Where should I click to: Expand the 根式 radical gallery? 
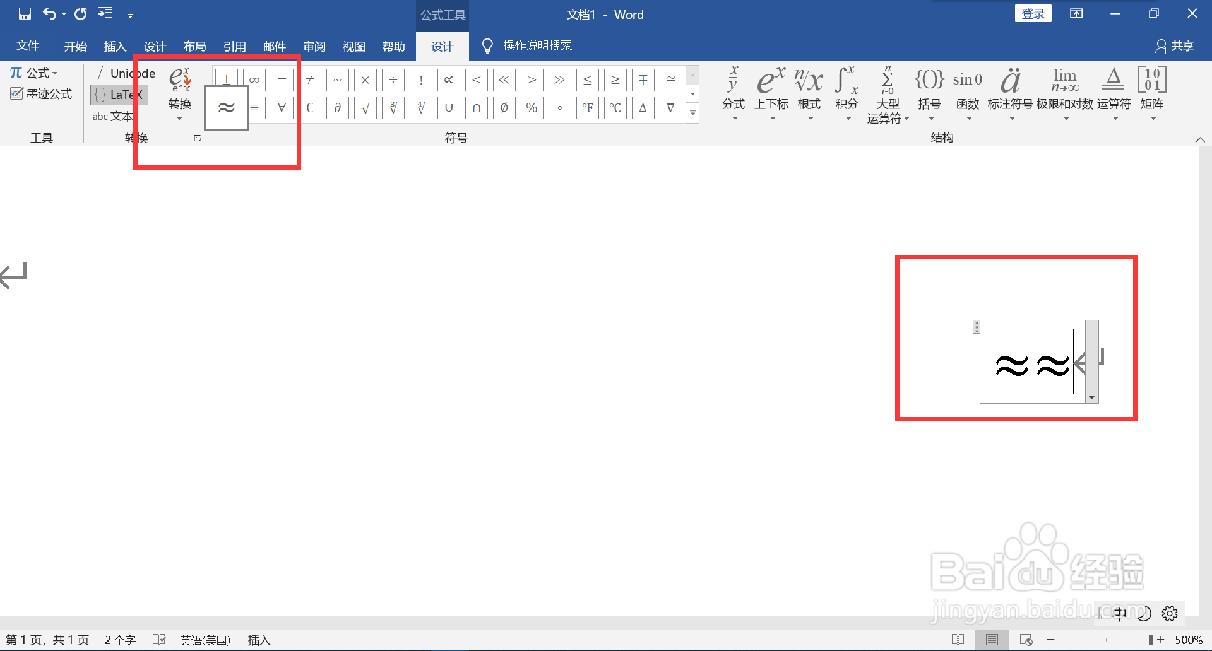809,93
